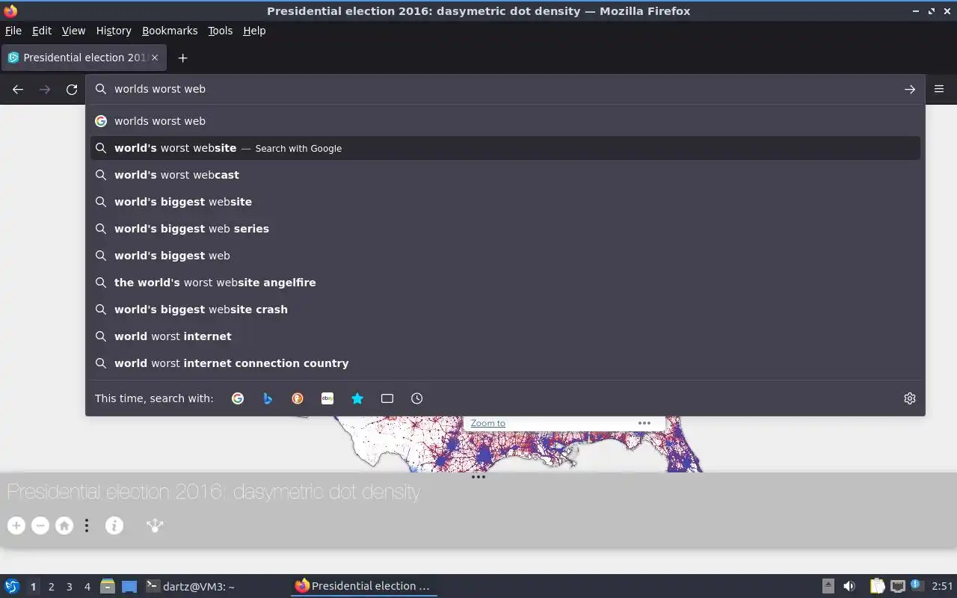The height and width of the screenshot is (598, 957).
Task: Switch to workspace 3
Action: (69, 587)
